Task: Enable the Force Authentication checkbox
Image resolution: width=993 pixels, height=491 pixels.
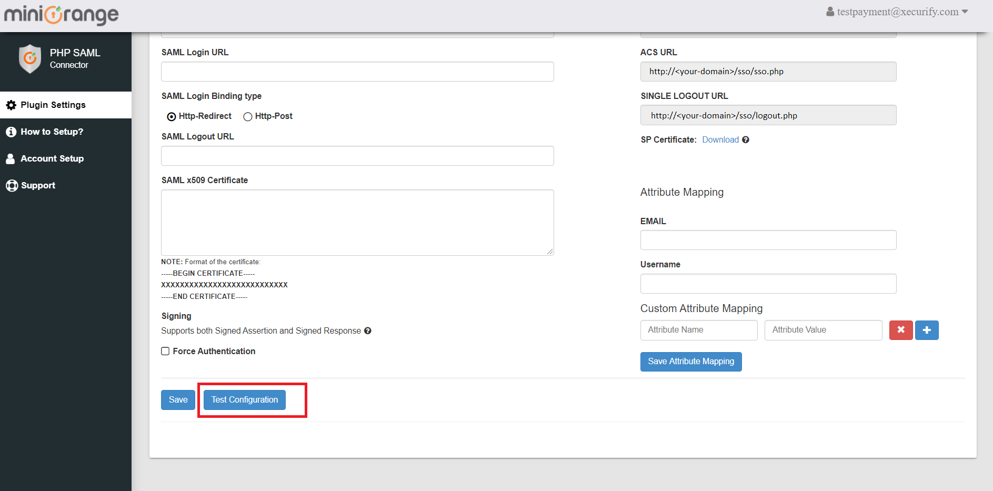Action: (165, 351)
